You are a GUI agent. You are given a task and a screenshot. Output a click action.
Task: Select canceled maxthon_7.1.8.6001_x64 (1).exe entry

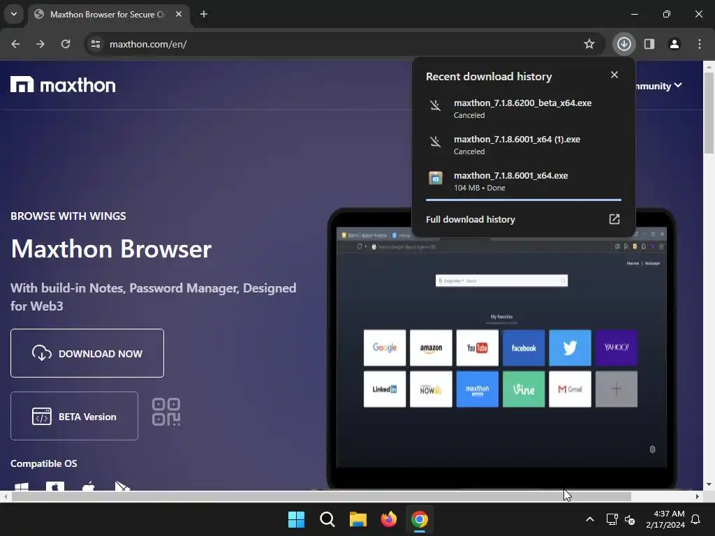[524, 145]
